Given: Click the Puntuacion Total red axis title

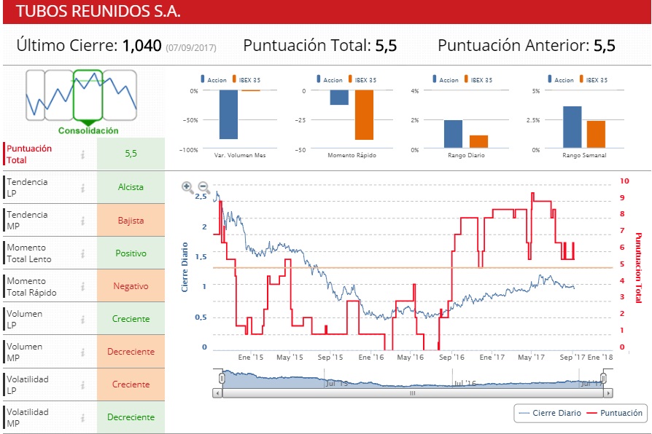Looking at the screenshot, I should [x=638, y=267].
